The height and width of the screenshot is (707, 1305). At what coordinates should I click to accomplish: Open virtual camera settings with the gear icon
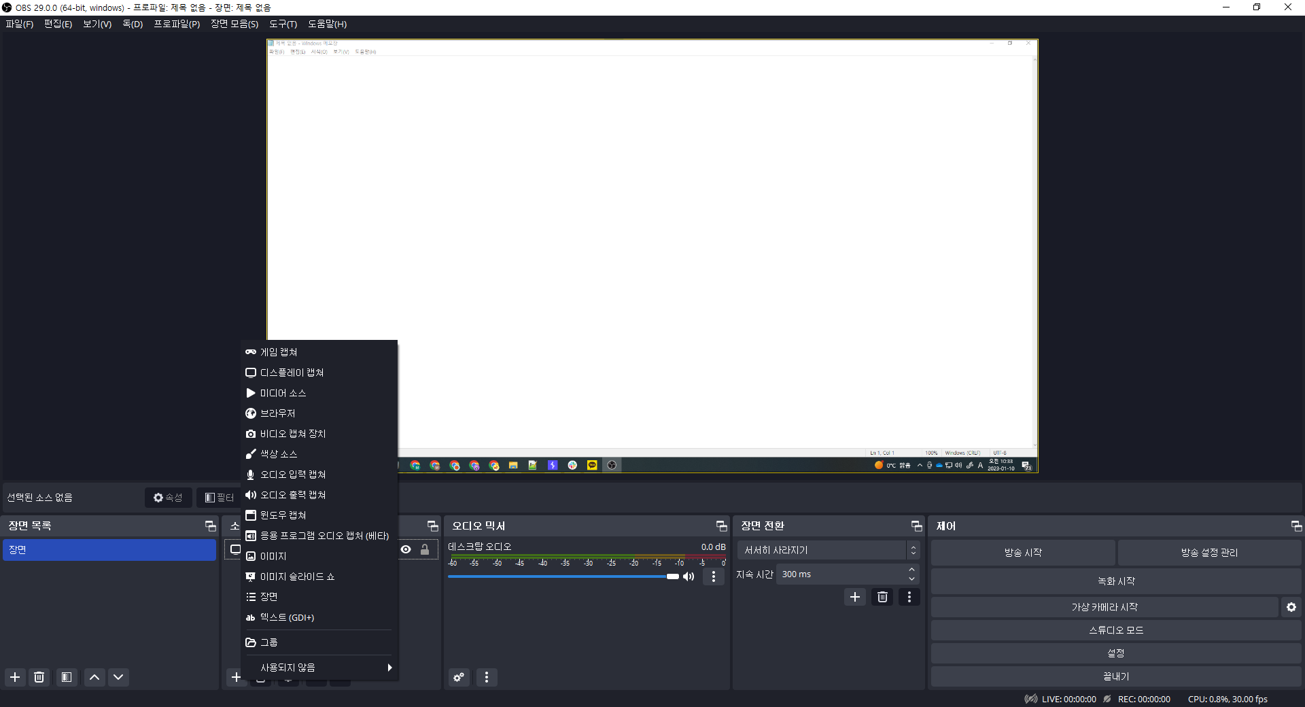(x=1291, y=606)
